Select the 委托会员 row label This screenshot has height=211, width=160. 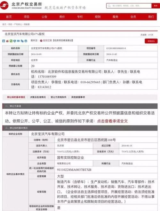[x=15, y=74]
